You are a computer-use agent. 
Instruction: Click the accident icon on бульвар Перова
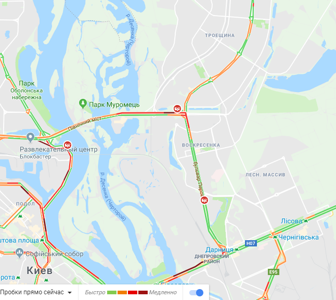(204, 200)
